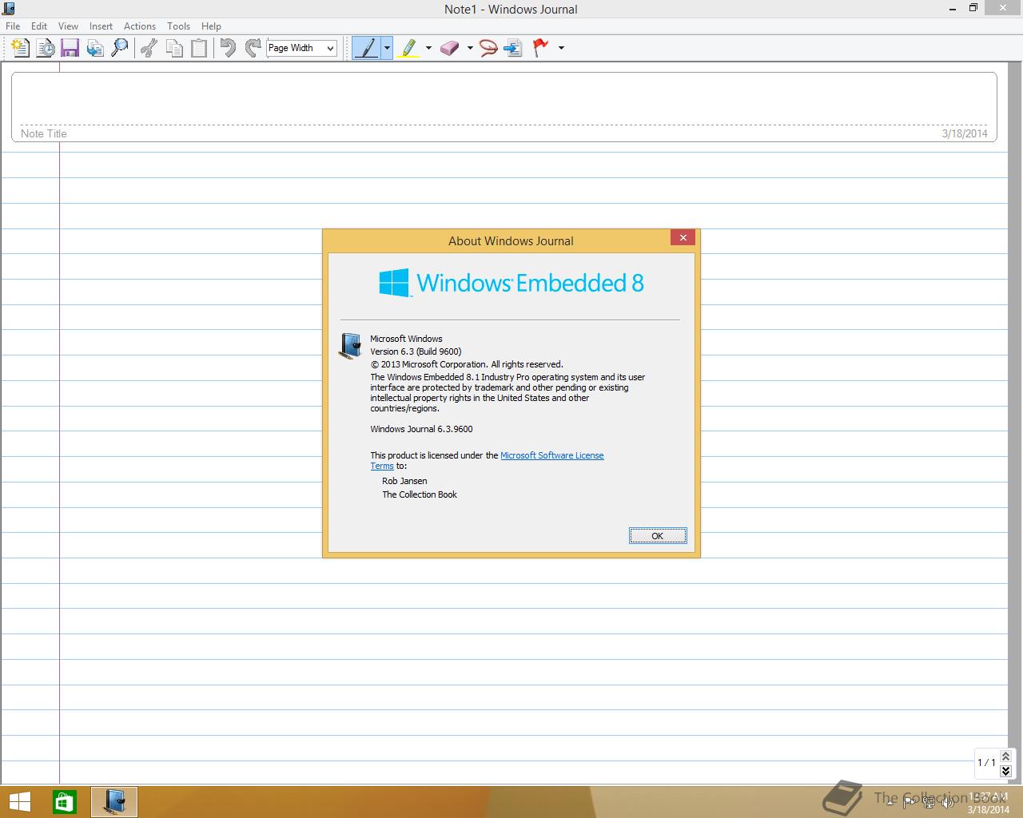1023x818 pixels.
Task: Save the note with the floppy icon
Action: click(70, 48)
